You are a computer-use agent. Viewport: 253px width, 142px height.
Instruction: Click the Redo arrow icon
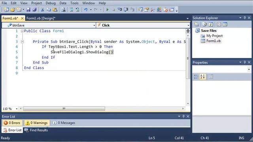96,10
